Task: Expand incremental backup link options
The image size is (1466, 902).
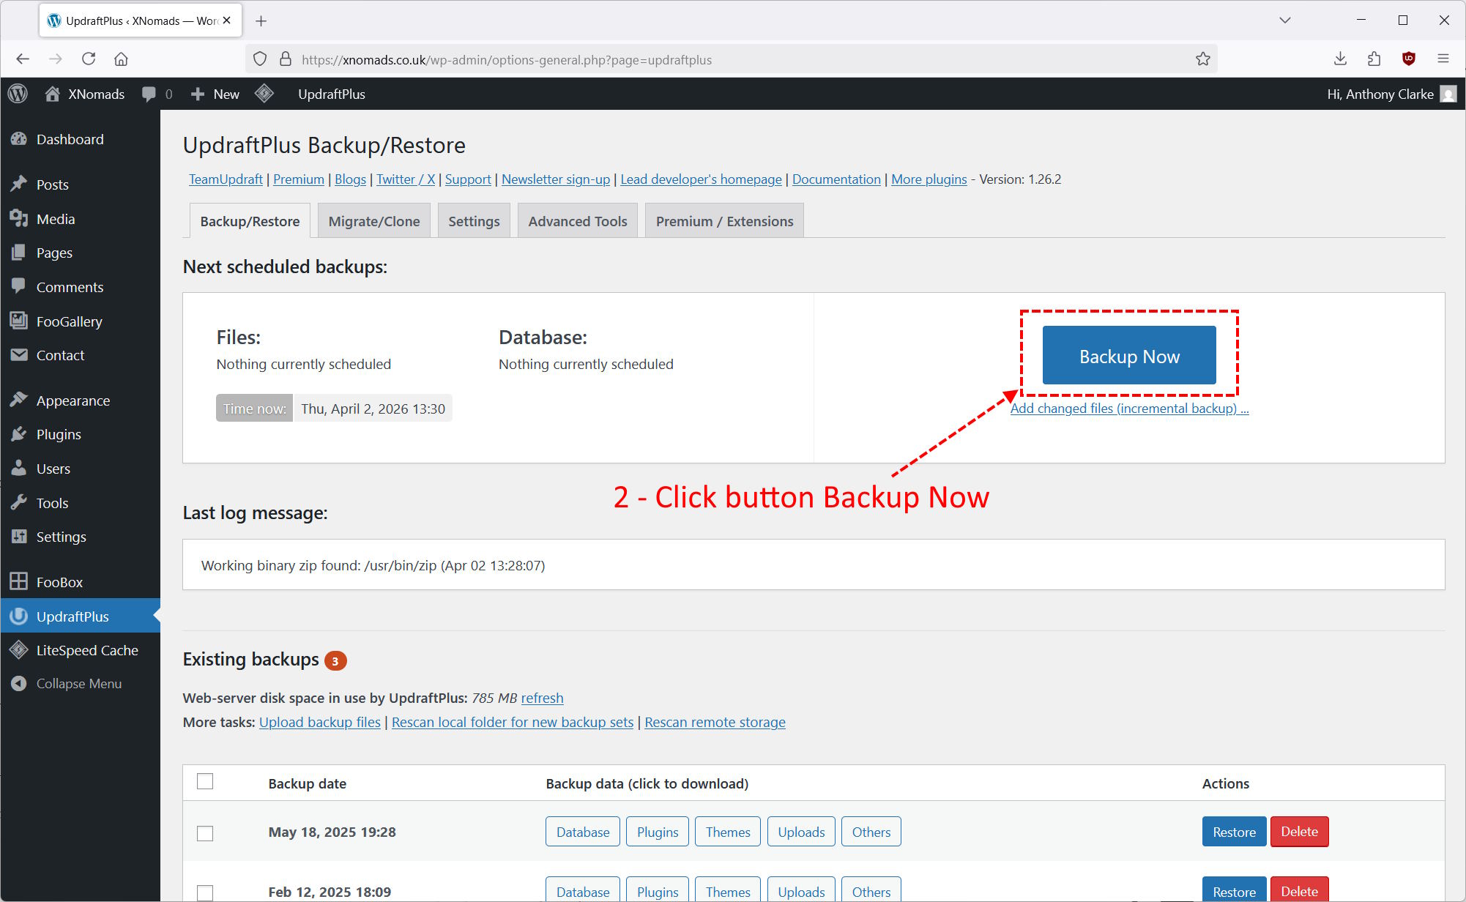Action: [x=1129, y=409]
